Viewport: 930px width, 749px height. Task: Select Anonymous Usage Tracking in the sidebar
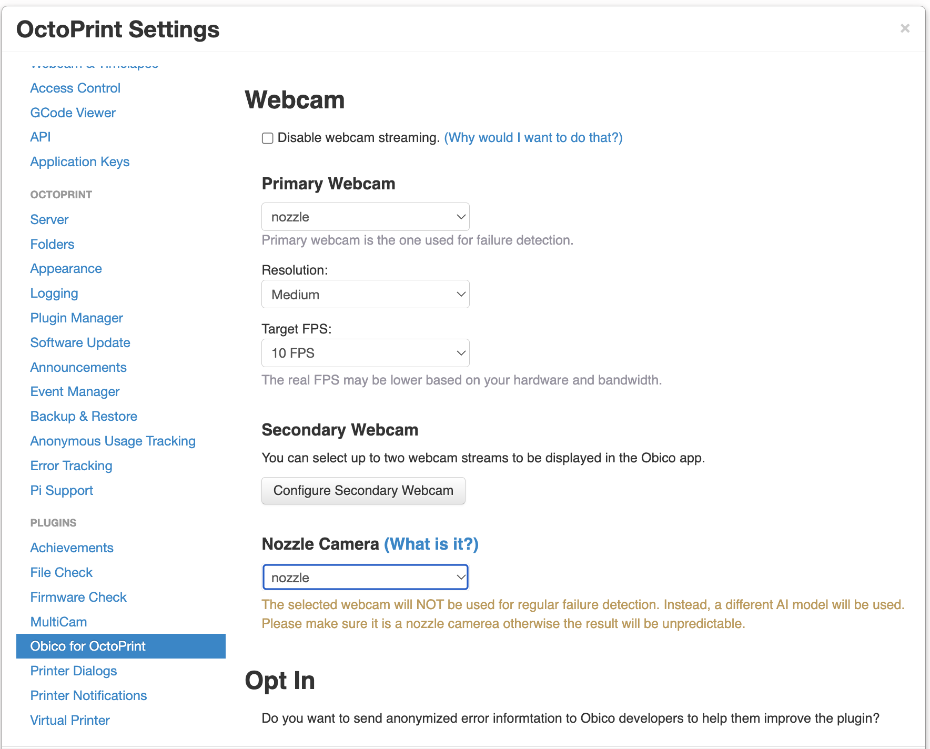pyautogui.click(x=113, y=441)
